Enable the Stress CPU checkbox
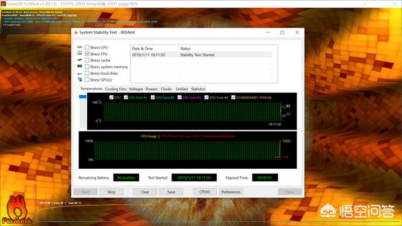The image size is (402, 226). (87, 48)
